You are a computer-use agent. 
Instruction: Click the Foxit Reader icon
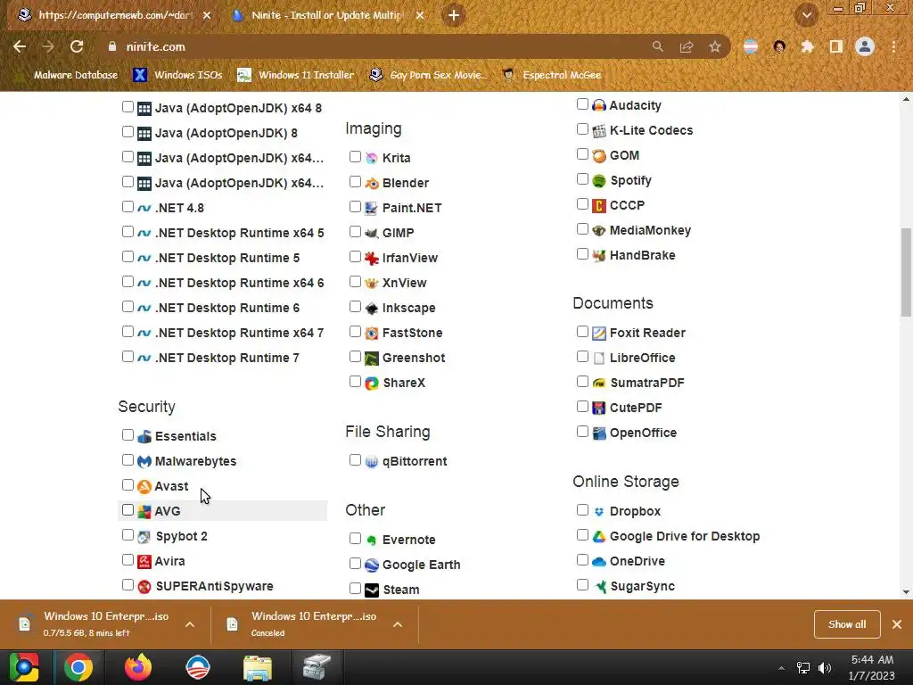point(598,334)
